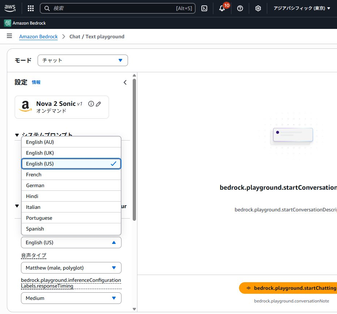Collapse the 設定 panel with left chevron
The height and width of the screenshot is (314, 337).
tap(125, 82)
